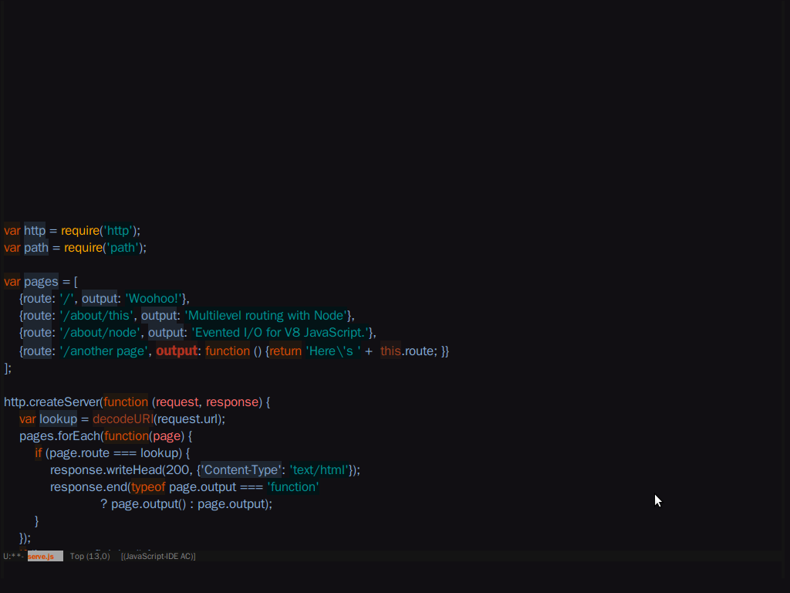790x593 pixels.
Task: Click the return keyword
Action: tap(285, 351)
